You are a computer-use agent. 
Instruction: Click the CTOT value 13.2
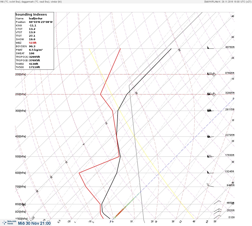pos(32,29)
